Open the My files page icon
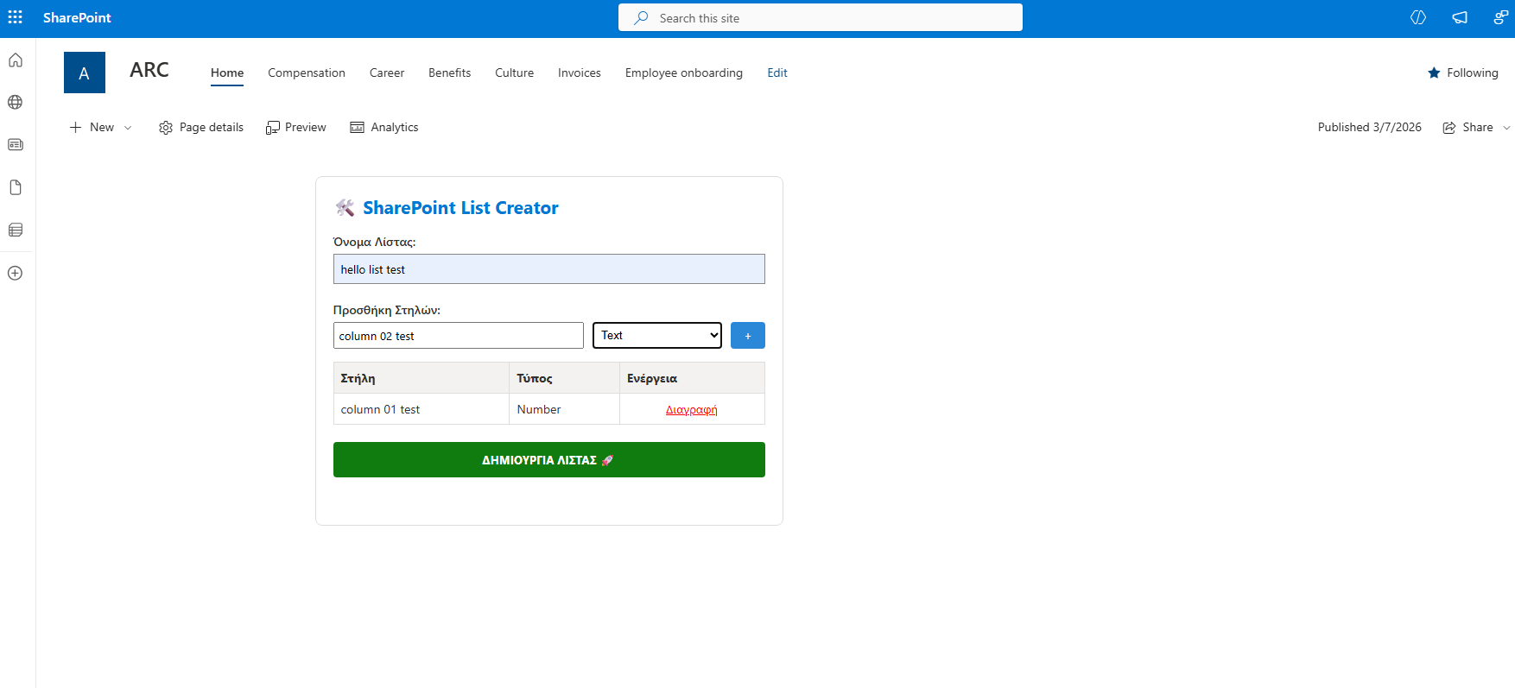This screenshot has width=1515, height=688. [16, 187]
